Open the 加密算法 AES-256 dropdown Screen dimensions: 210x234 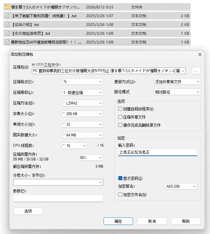181,186
